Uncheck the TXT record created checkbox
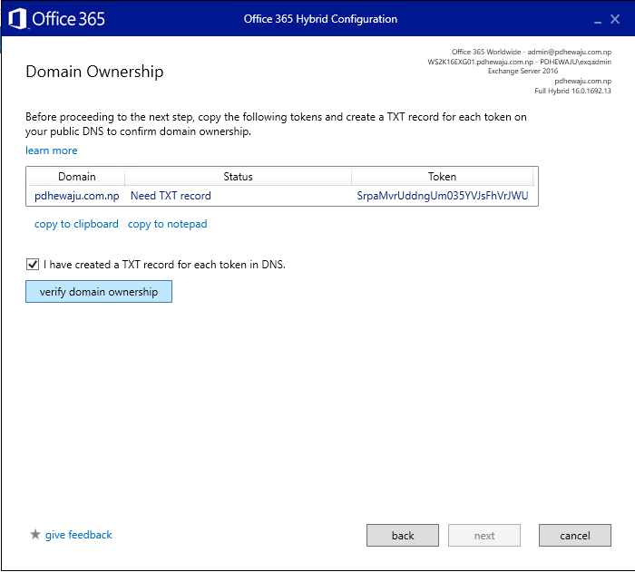The width and height of the screenshot is (635, 572). 33,265
